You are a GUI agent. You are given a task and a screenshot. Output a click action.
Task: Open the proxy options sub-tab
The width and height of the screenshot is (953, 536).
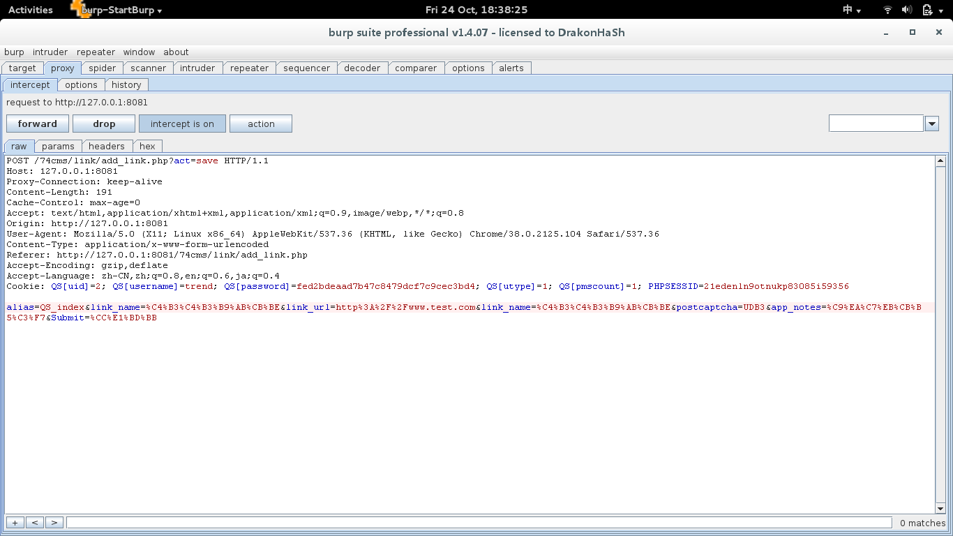click(x=82, y=84)
